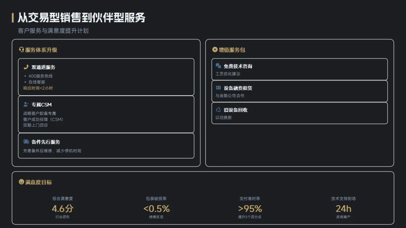Click the 24h technical support figure
This screenshot has height=228, width=406.
point(343,208)
